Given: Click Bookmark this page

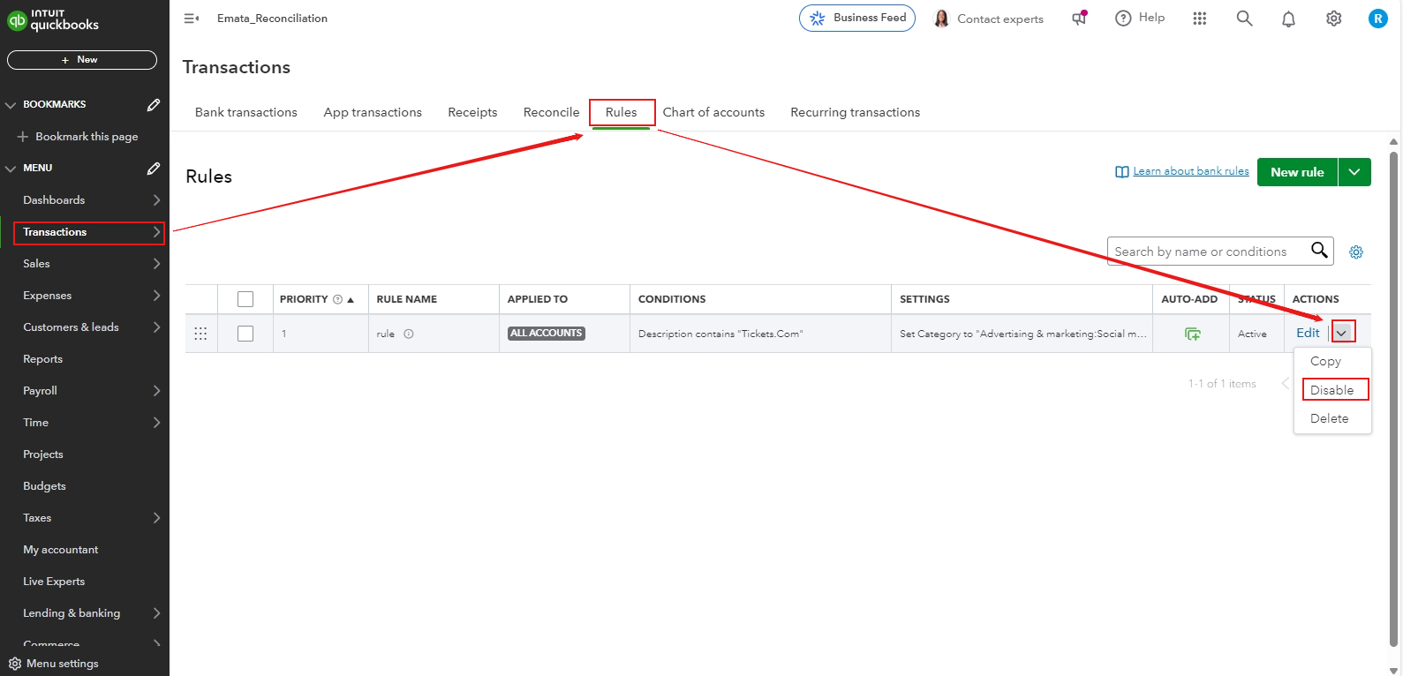Looking at the screenshot, I should pos(78,137).
